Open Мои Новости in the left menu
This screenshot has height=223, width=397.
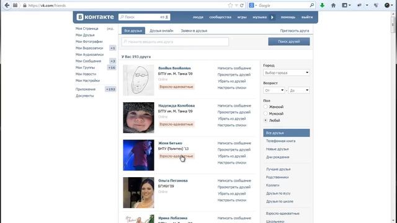(x=86, y=74)
